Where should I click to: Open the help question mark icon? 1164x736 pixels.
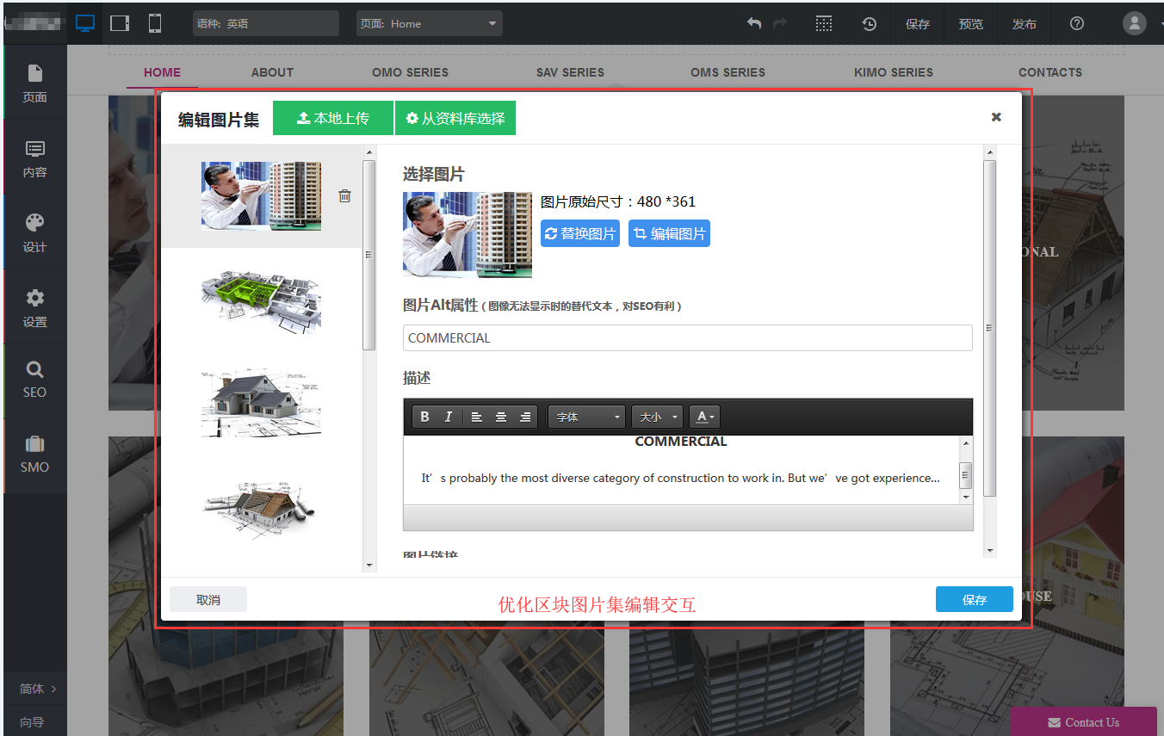[1076, 23]
